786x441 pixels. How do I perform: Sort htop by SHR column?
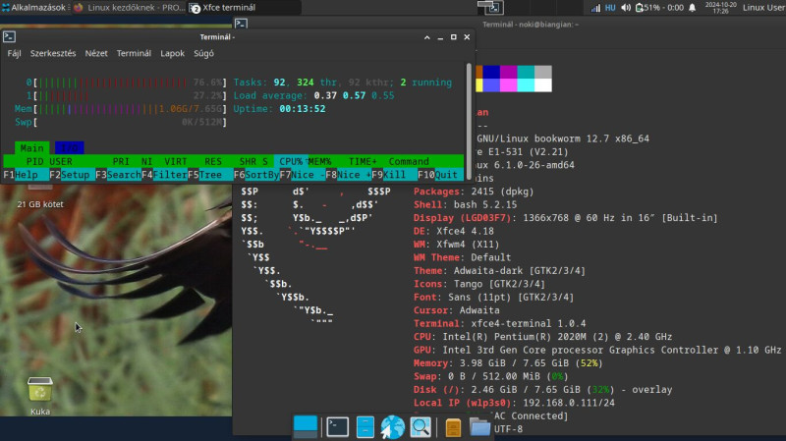click(x=248, y=161)
